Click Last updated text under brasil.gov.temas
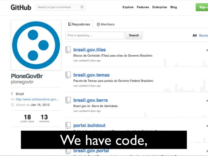The image size is (208, 156). pyautogui.click(x=87, y=86)
